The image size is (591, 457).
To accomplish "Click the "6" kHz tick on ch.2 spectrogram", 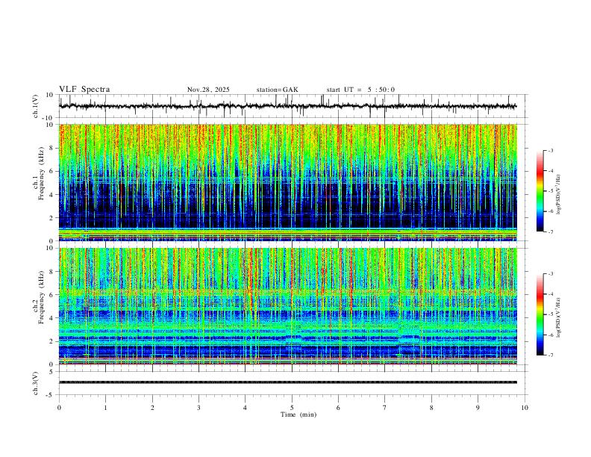I will click(52, 295).
